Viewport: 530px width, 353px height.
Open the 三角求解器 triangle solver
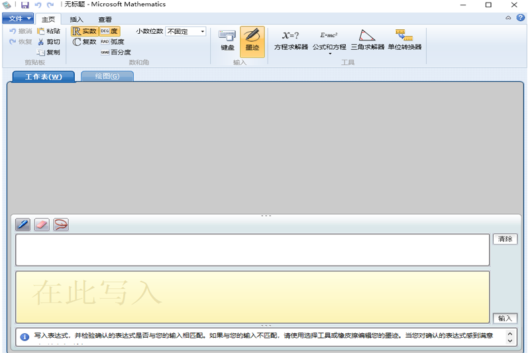tap(368, 41)
